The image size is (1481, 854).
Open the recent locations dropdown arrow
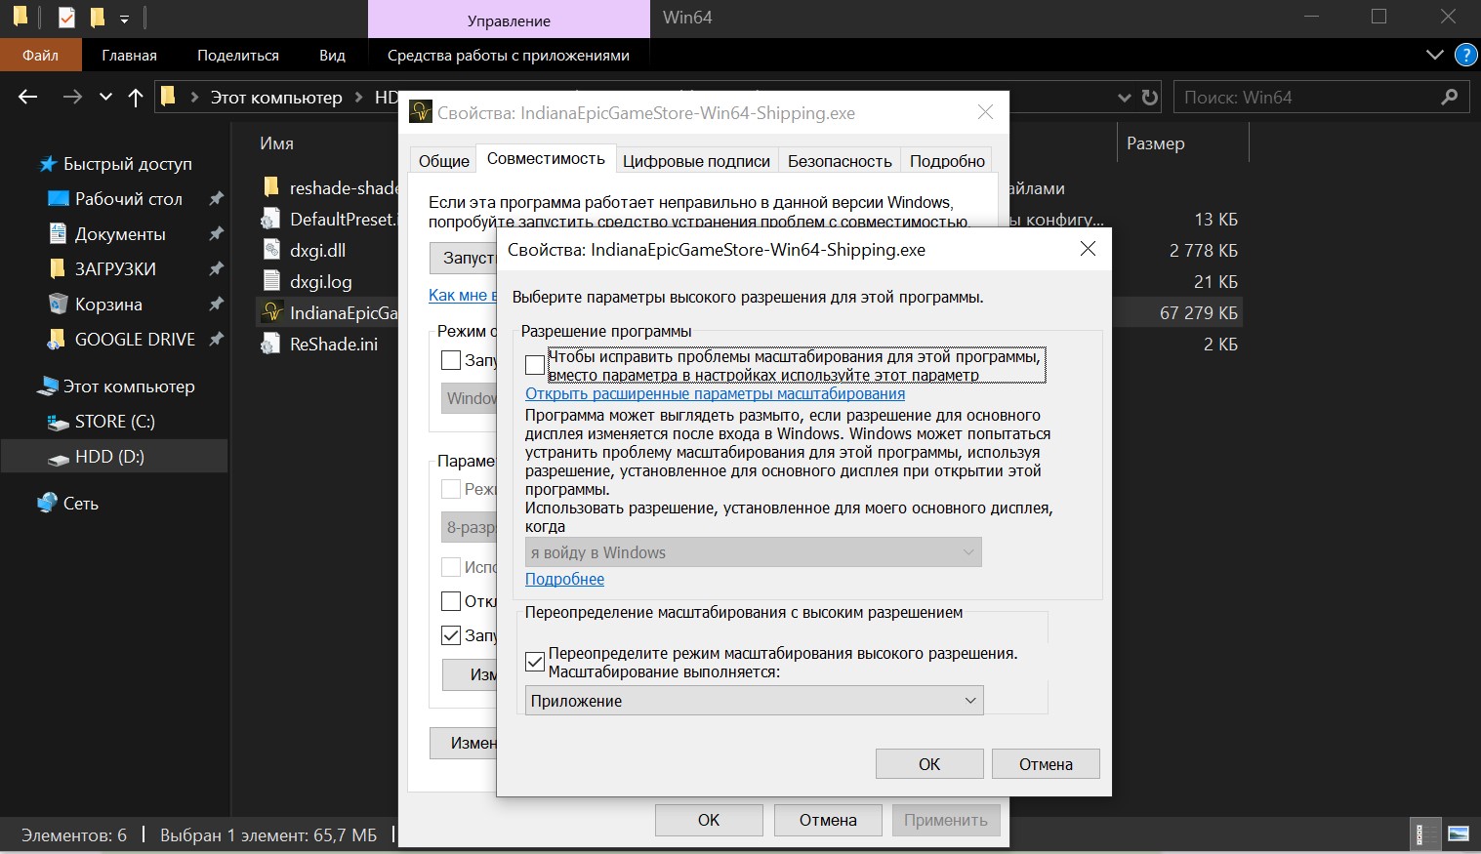click(105, 97)
